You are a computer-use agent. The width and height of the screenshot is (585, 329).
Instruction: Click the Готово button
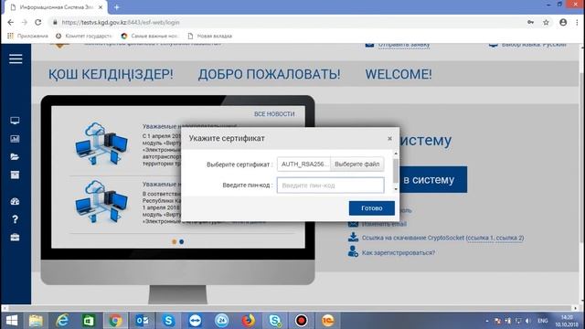pos(372,208)
